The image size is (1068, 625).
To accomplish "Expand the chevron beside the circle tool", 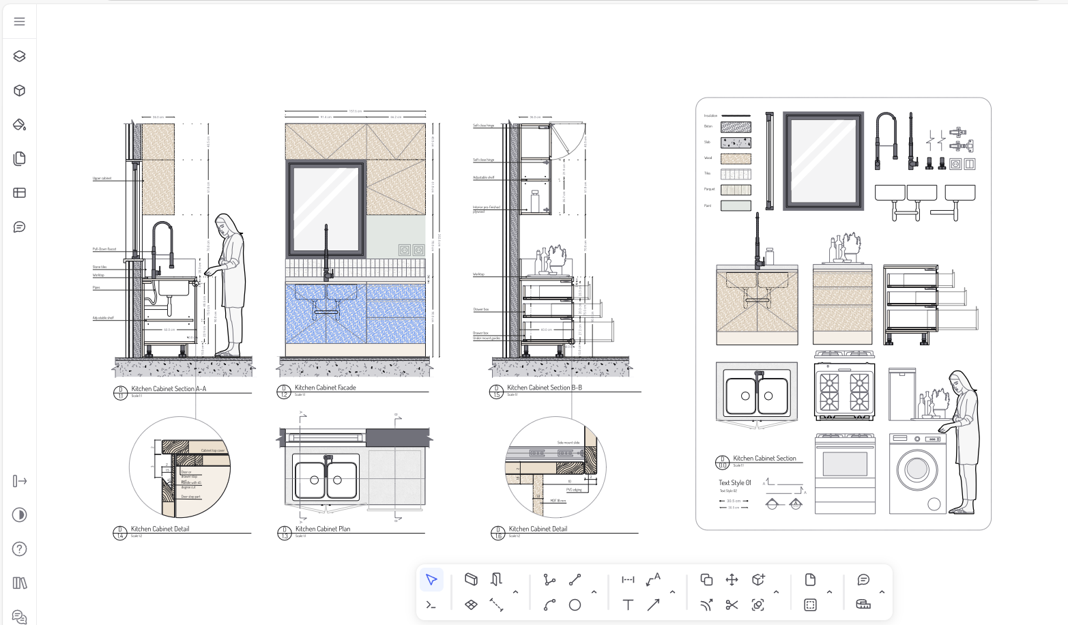I will (594, 592).
